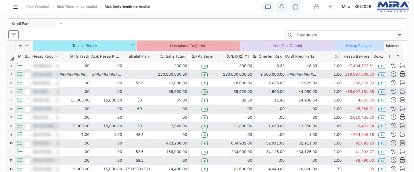Open history icon for row 1
Screen dimensions: 414x172
click(394, 66)
